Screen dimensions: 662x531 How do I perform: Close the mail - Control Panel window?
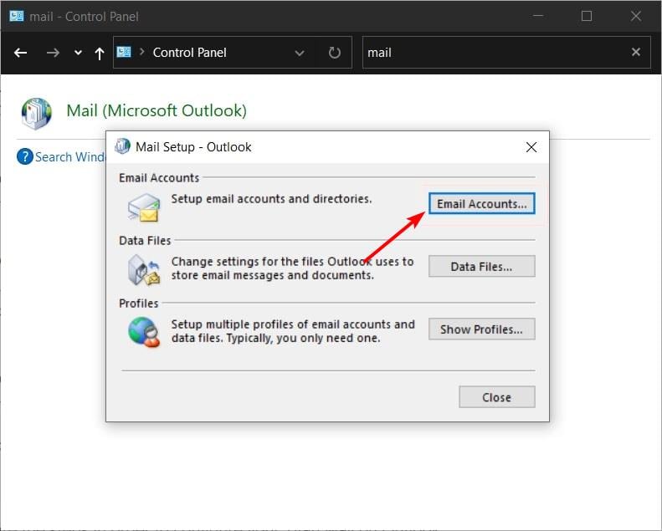(x=636, y=16)
